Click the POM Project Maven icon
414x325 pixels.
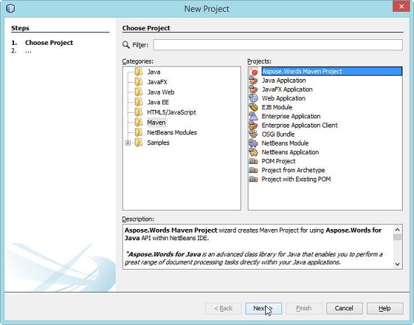tap(253, 161)
